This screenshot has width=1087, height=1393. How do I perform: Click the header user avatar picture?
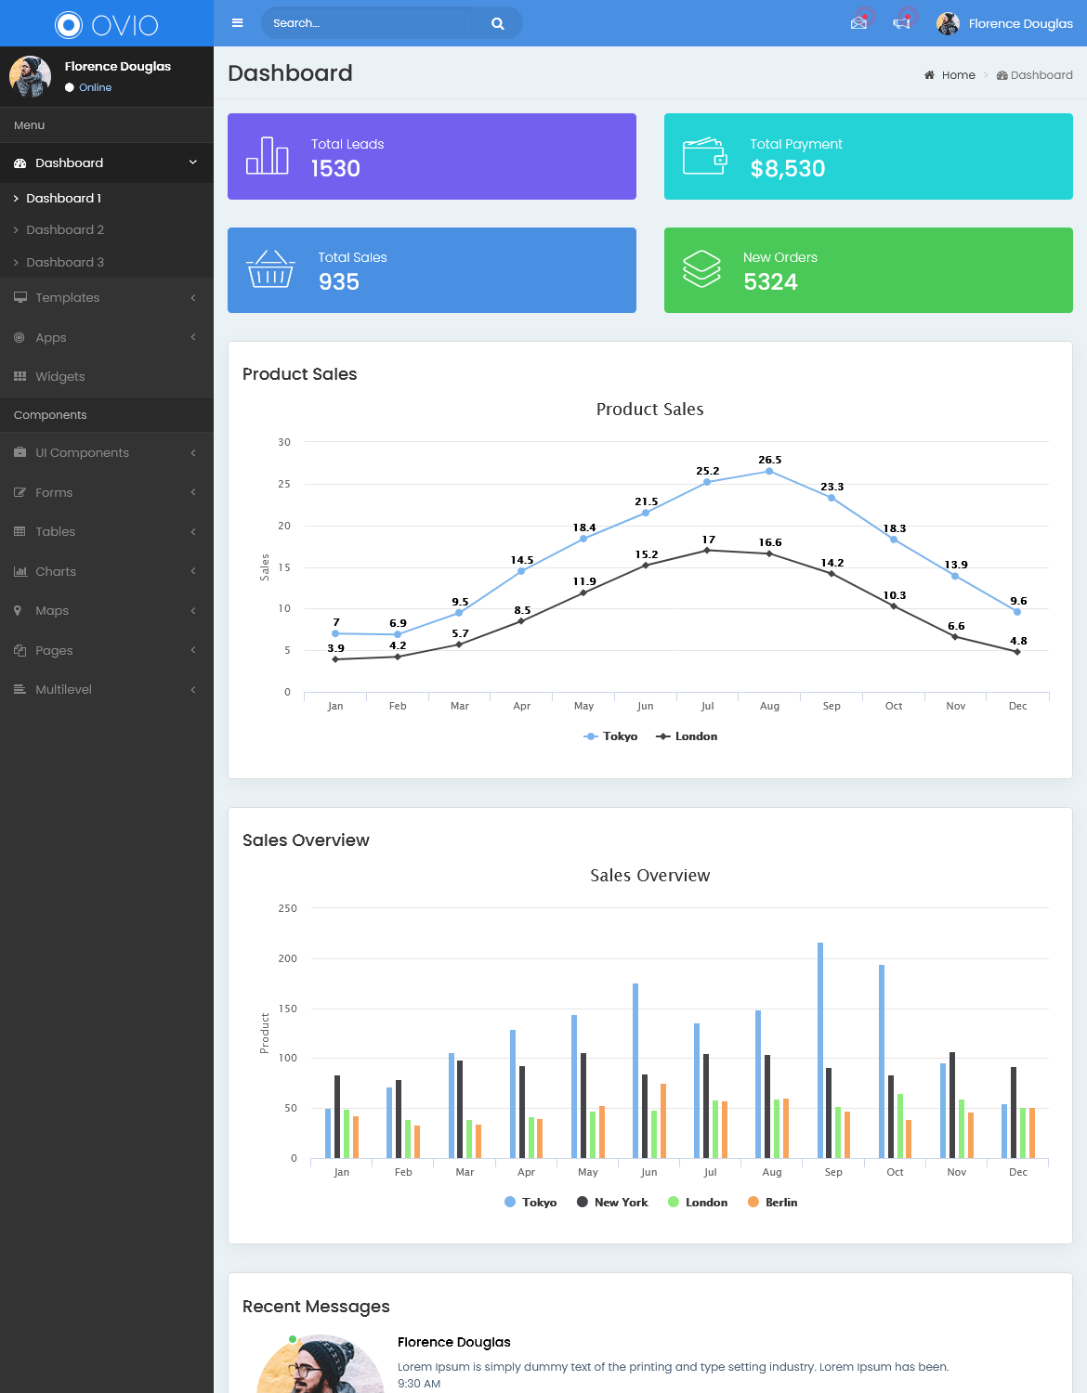(x=948, y=23)
